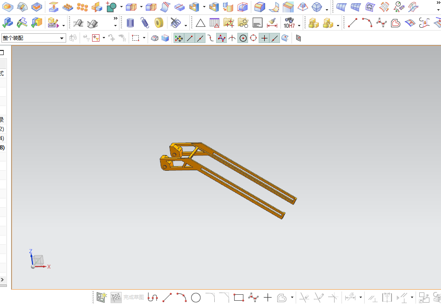Open the Face Blend tool

273,7
